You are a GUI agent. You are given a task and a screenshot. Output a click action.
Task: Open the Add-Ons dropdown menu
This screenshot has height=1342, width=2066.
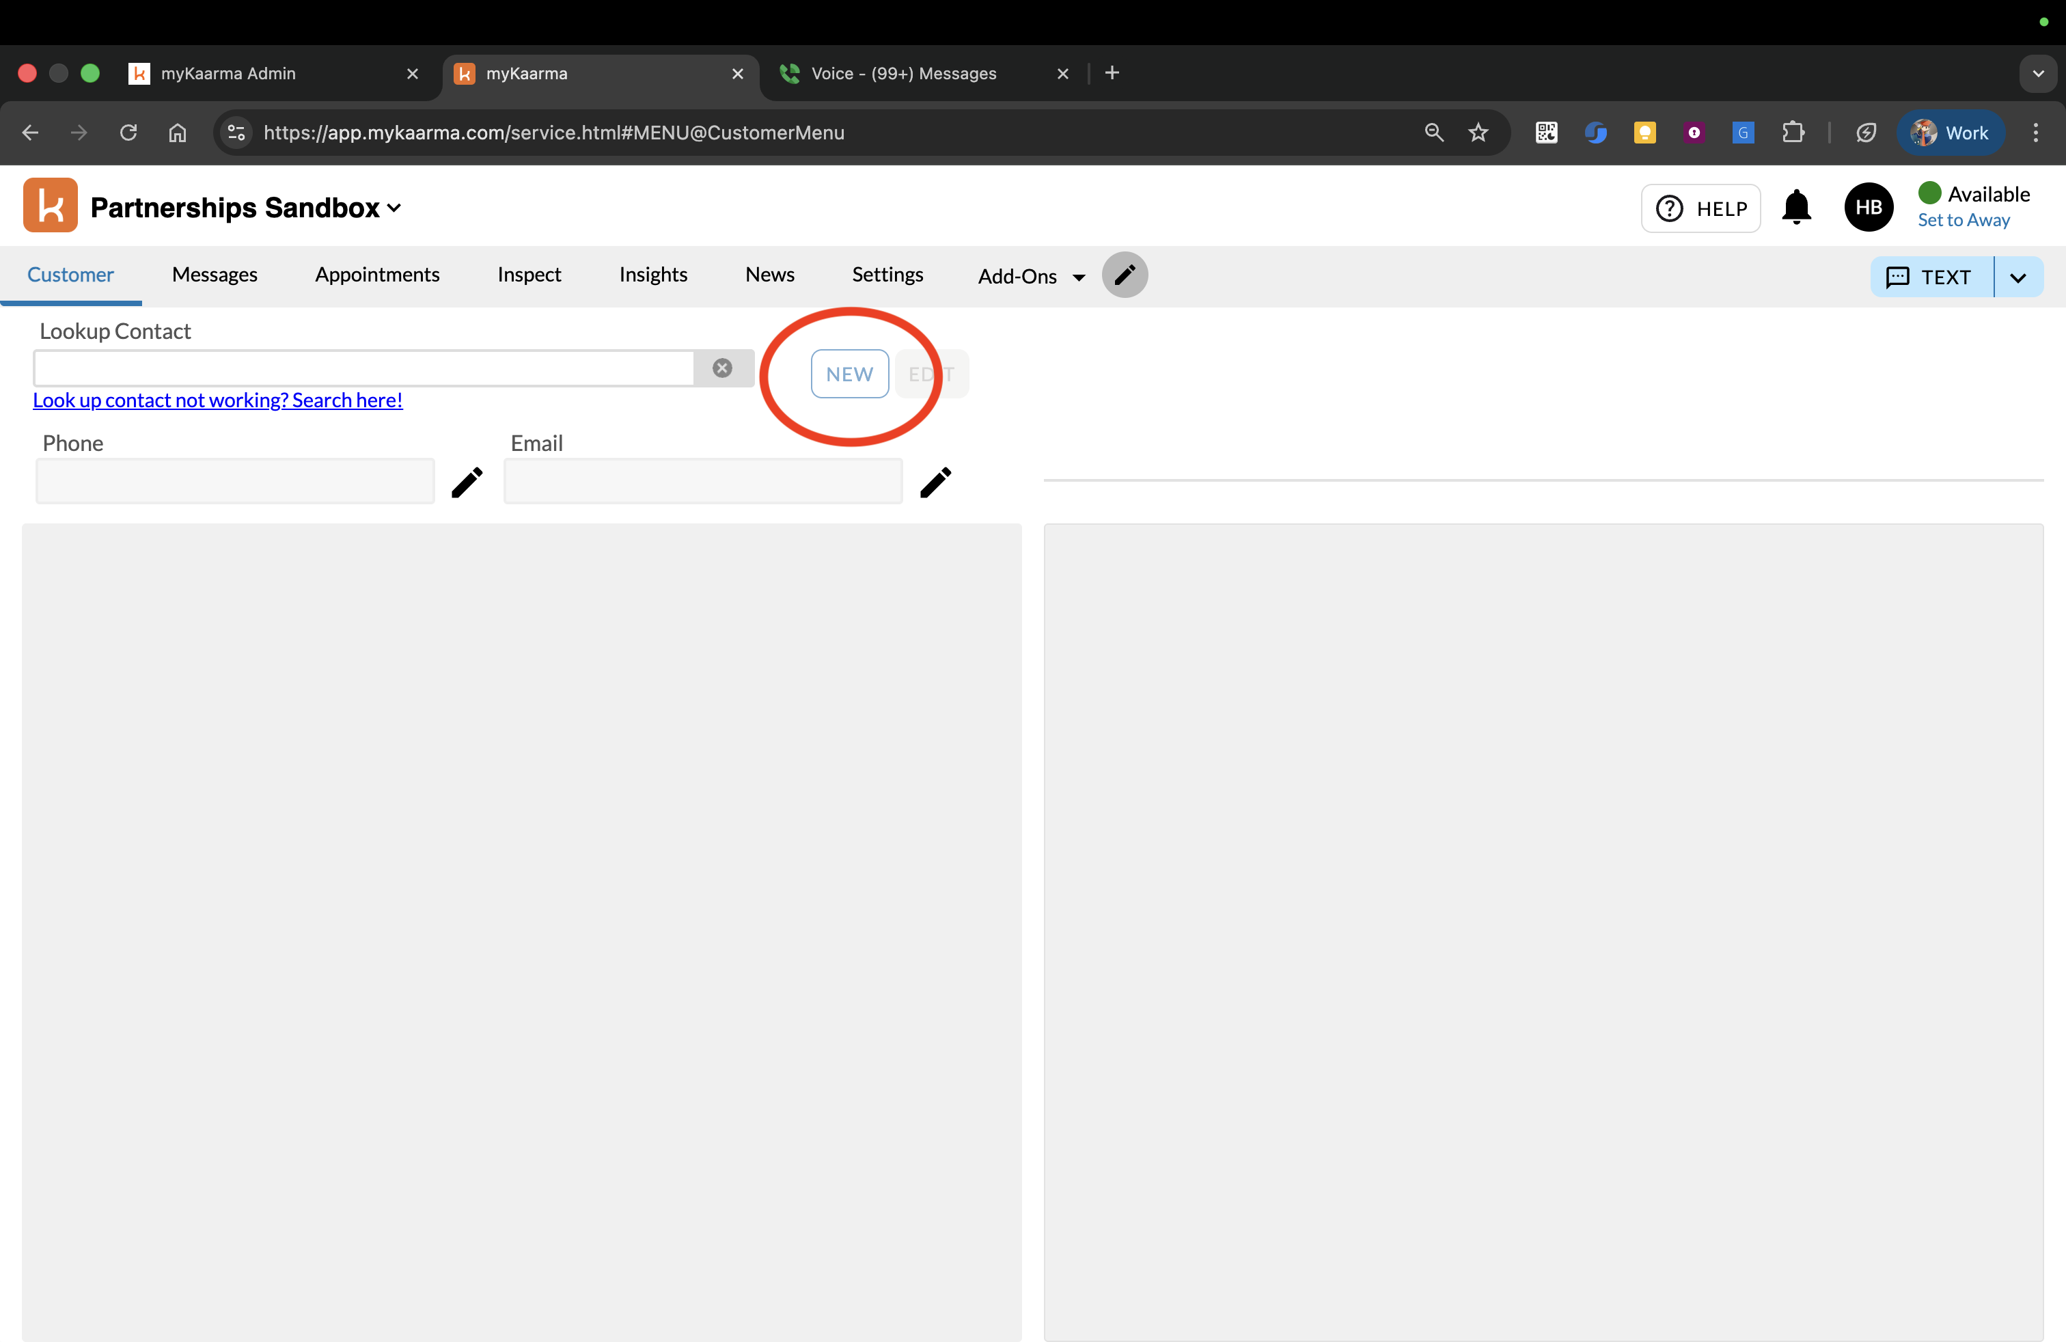coord(1030,277)
